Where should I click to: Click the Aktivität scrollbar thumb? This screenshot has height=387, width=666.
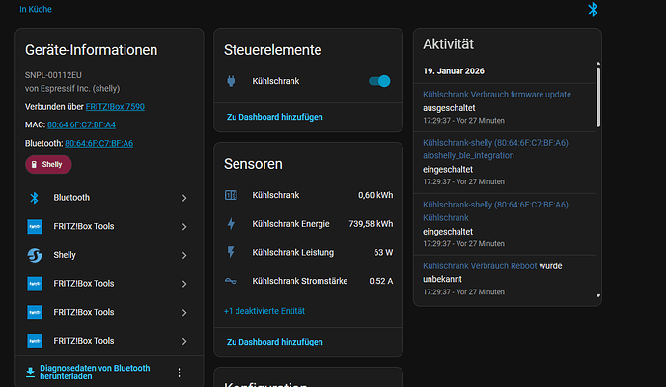coord(598,97)
